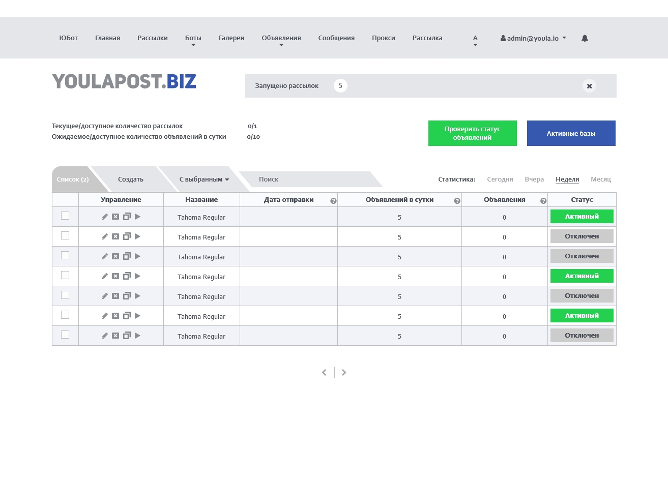Start the mailing in the last row
Screen dimensions: 668x481
[x=137, y=336]
